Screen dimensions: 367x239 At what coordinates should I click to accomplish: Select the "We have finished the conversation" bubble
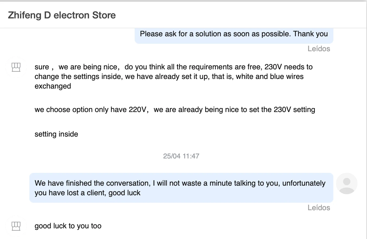181,188
